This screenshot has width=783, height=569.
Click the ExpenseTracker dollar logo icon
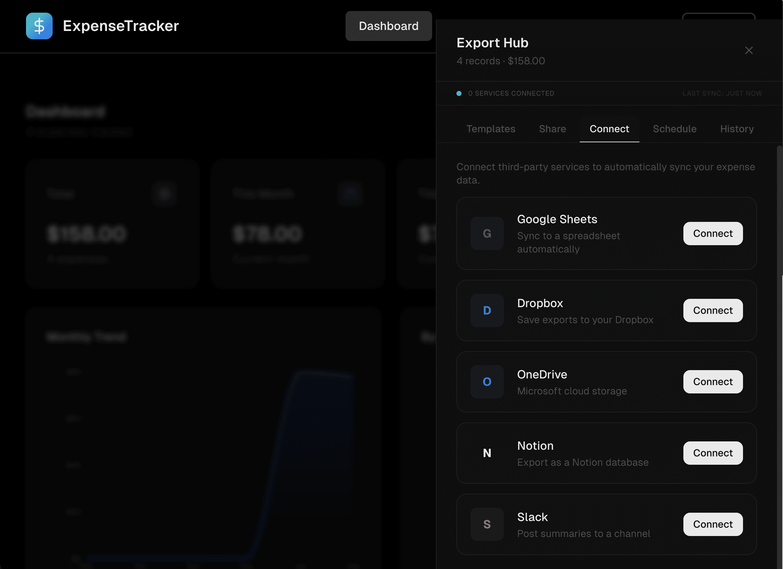click(39, 26)
